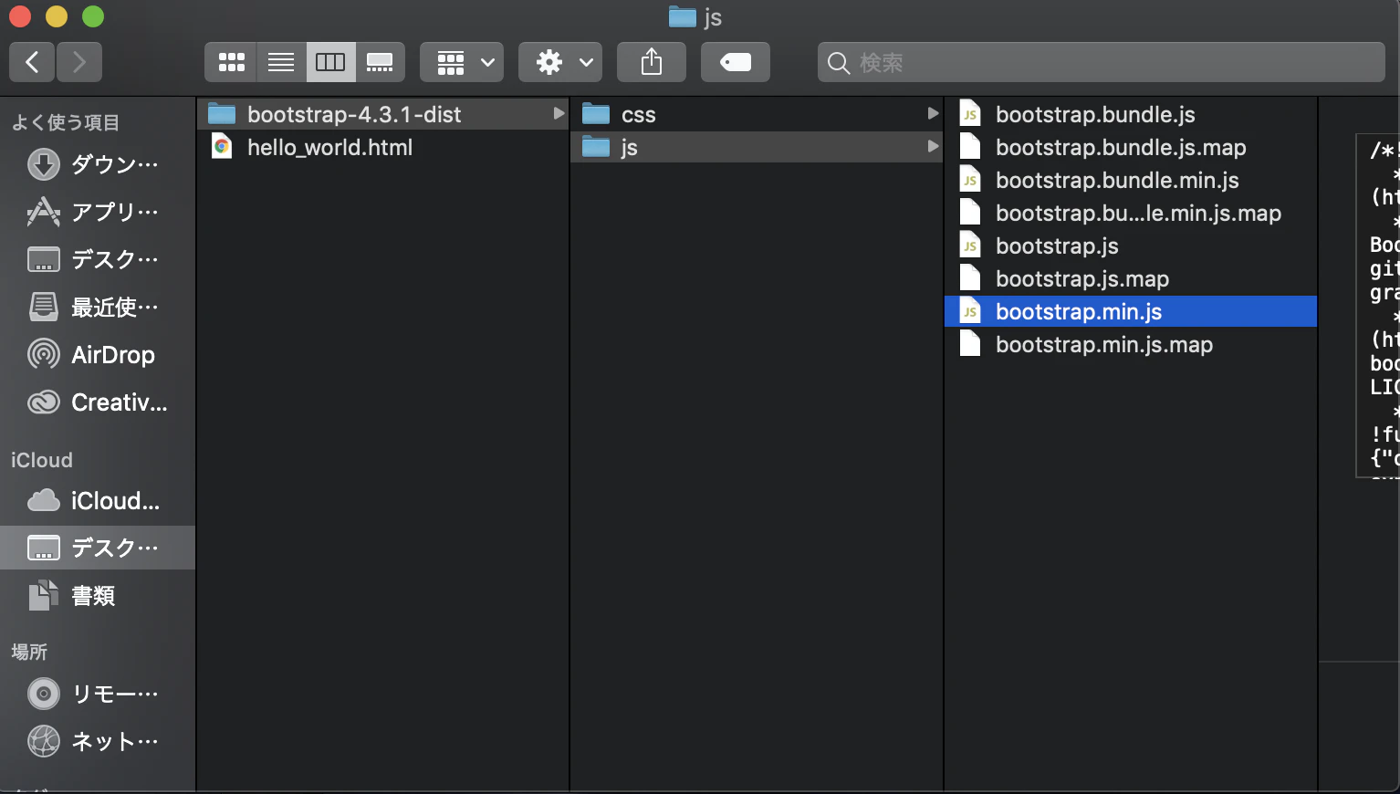
Task: Select the bootstrap-4.3.1-dist folder
Action: (383, 114)
